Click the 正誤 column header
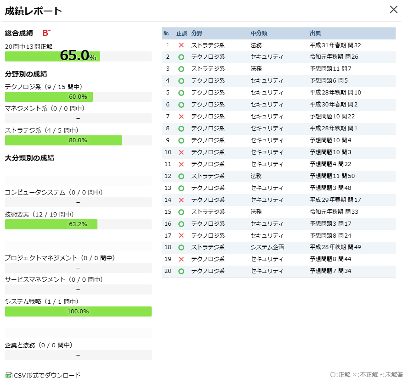This screenshot has width=403, height=378. coord(182,33)
